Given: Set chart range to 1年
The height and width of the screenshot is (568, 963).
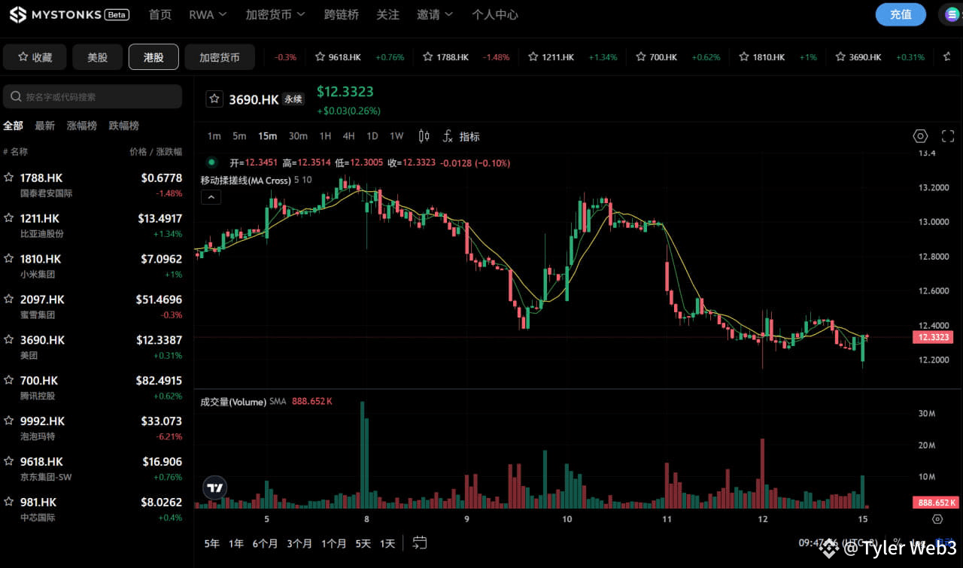Looking at the screenshot, I should [x=236, y=543].
